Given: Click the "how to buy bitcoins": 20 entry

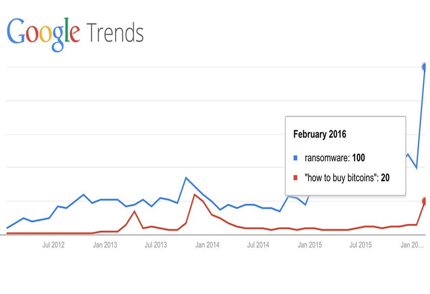Looking at the screenshot, I should [347, 178].
